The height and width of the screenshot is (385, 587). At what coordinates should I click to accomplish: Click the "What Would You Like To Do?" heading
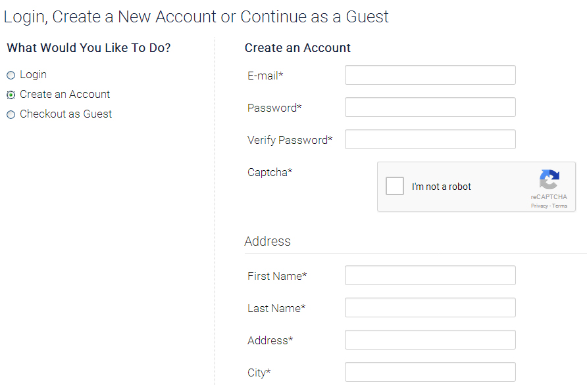pos(89,48)
